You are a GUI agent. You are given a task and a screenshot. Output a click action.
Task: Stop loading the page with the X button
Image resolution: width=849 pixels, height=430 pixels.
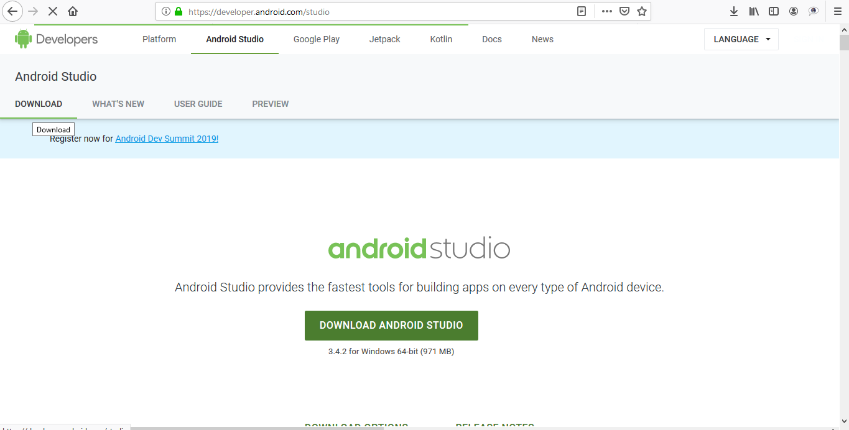coord(53,11)
